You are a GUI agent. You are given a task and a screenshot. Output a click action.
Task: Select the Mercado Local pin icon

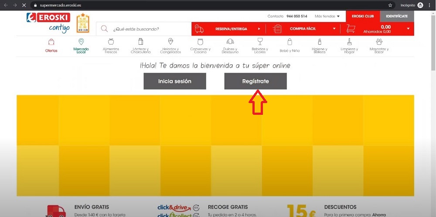pos(81,42)
